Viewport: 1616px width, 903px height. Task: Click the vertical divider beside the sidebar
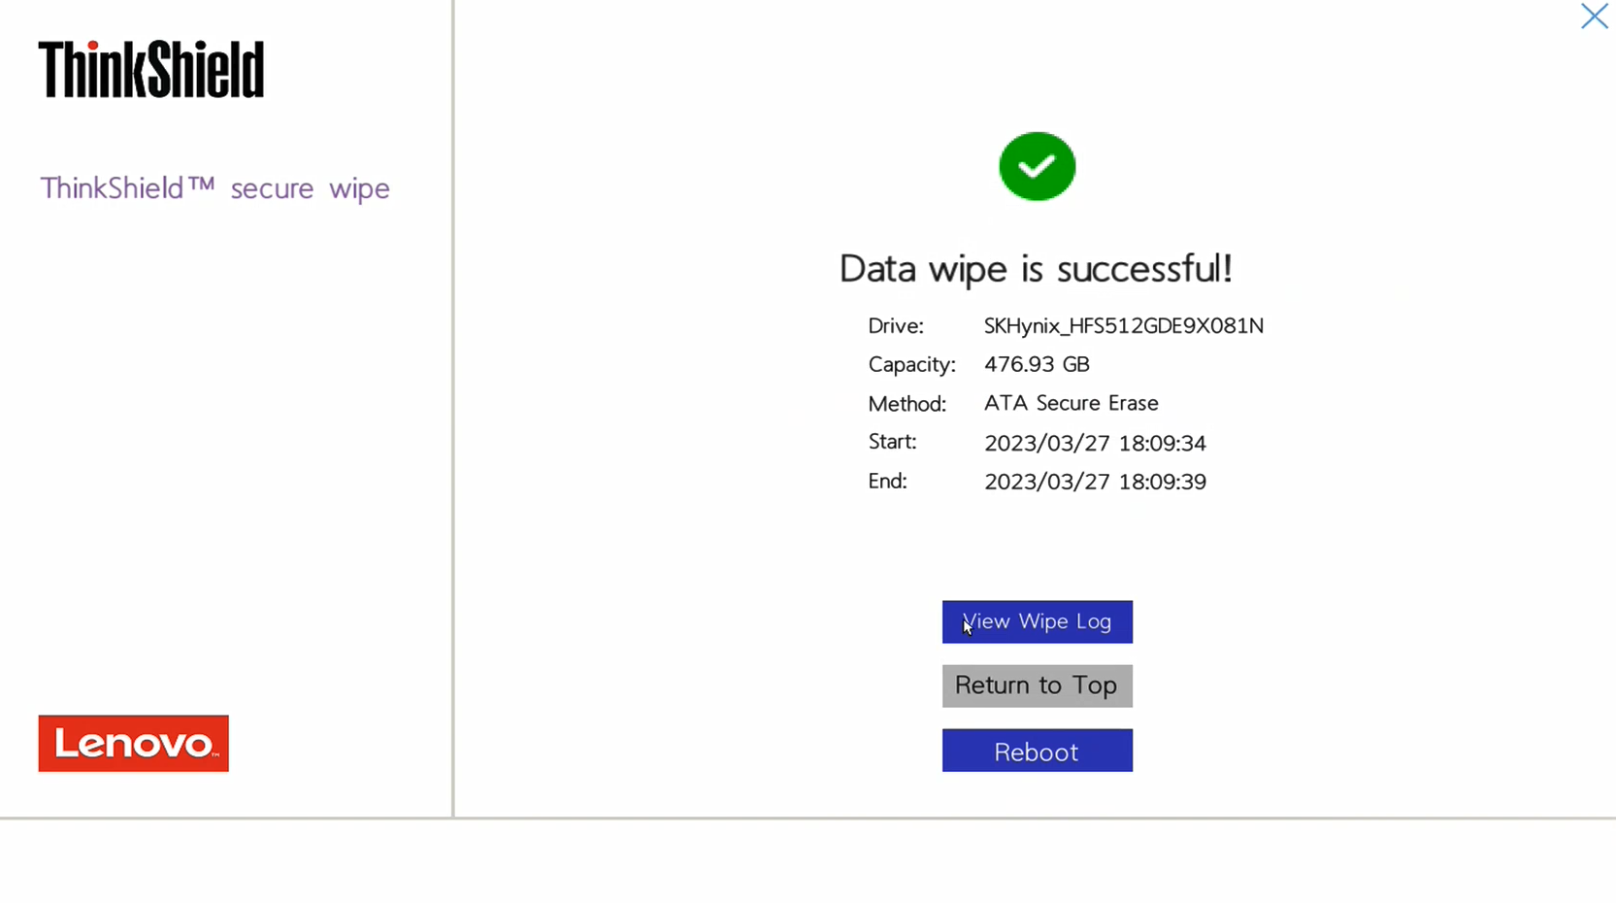(452, 408)
